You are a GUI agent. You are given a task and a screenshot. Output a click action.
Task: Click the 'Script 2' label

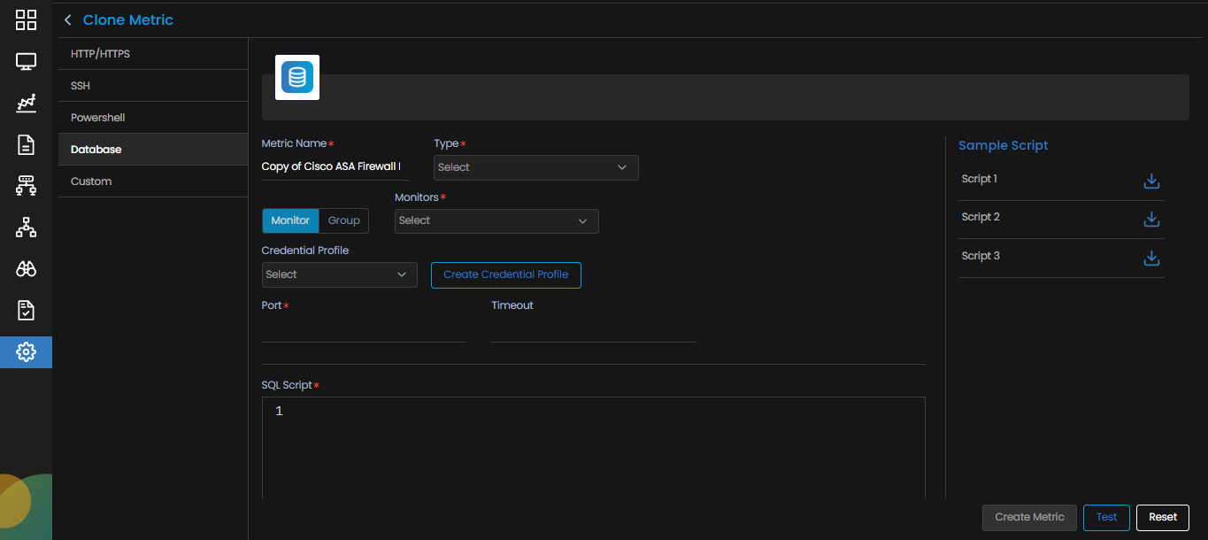coord(981,217)
